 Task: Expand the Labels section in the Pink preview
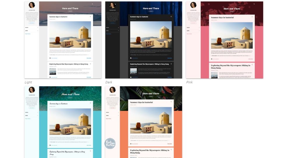point(193,31)
